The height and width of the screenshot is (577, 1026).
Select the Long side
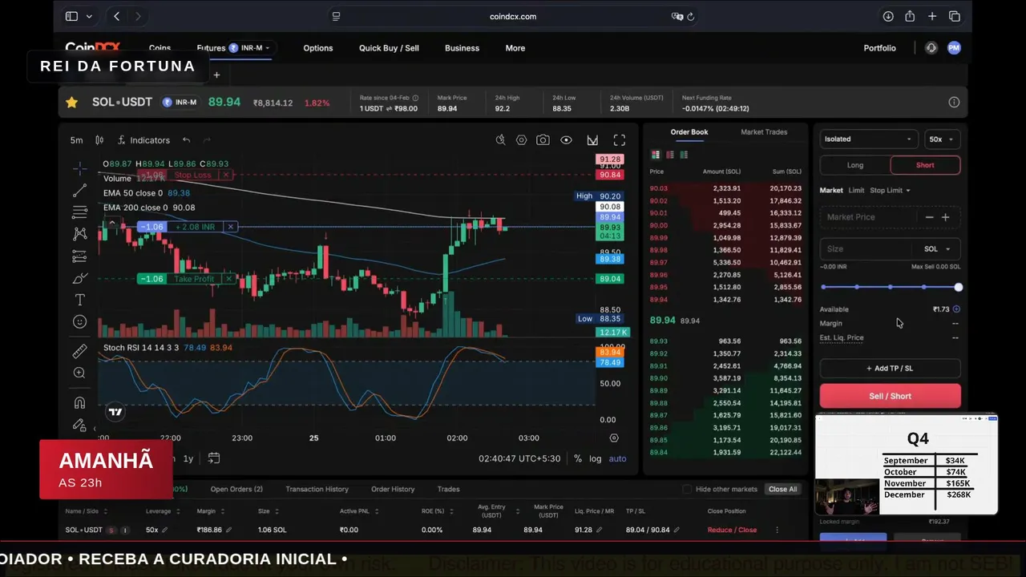(855, 165)
